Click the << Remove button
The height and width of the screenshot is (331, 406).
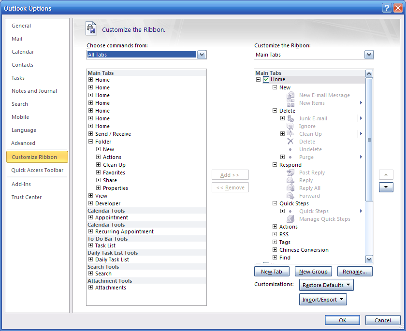(x=230, y=187)
